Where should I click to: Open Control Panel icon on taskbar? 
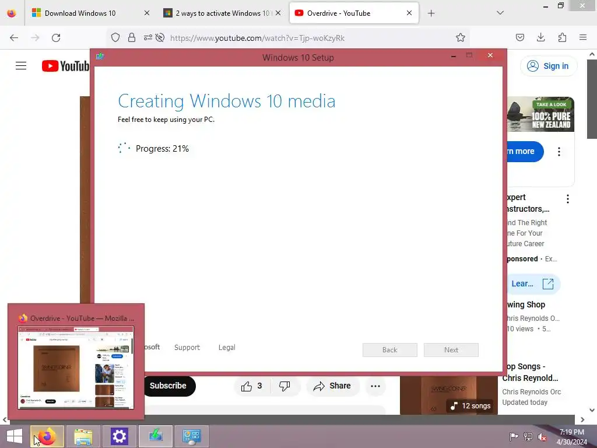(x=191, y=436)
